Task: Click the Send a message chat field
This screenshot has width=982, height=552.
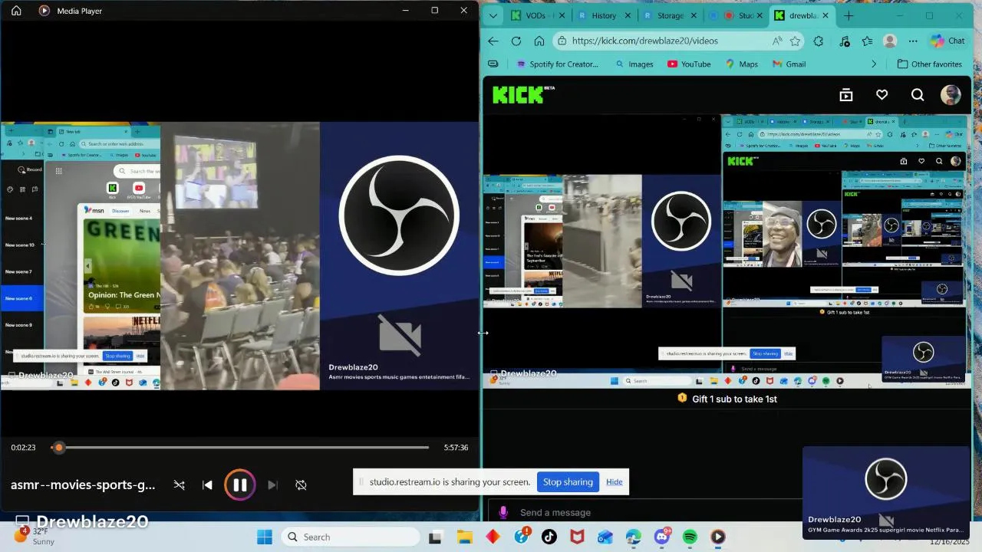Action: [644, 512]
